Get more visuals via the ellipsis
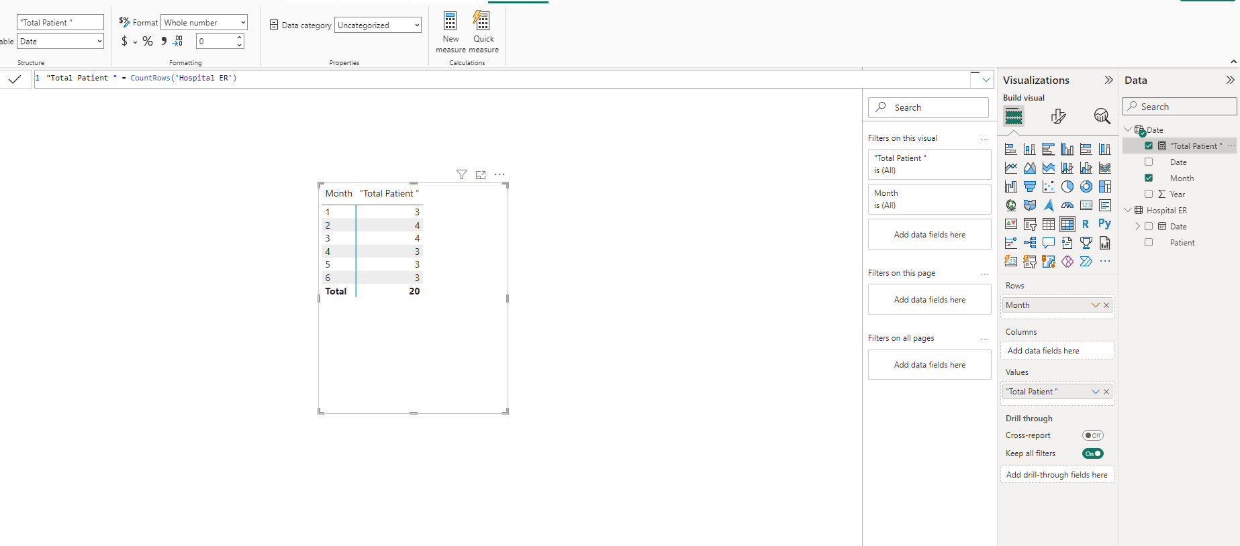This screenshot has height=546, width=1240. point(1104,262)
